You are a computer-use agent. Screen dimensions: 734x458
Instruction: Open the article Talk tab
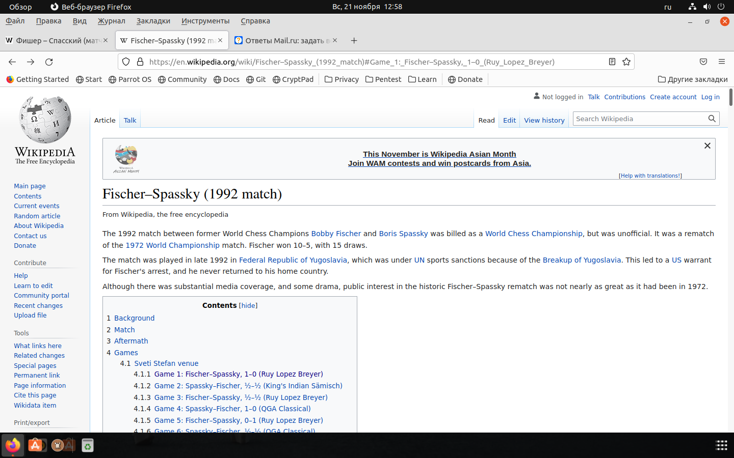130,120
